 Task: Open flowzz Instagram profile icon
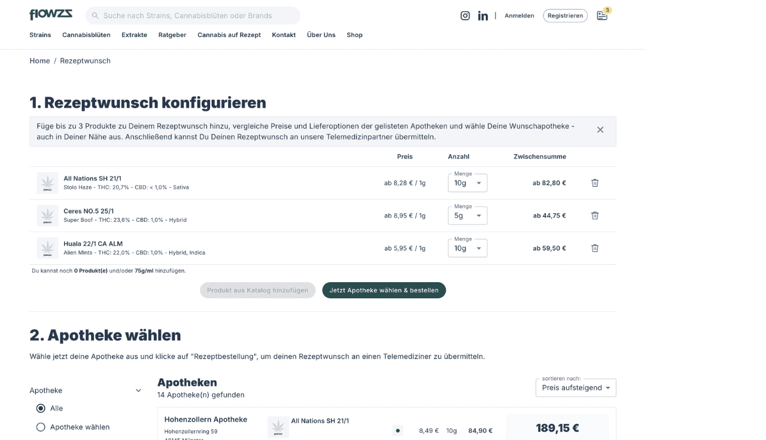pos(465,16)
